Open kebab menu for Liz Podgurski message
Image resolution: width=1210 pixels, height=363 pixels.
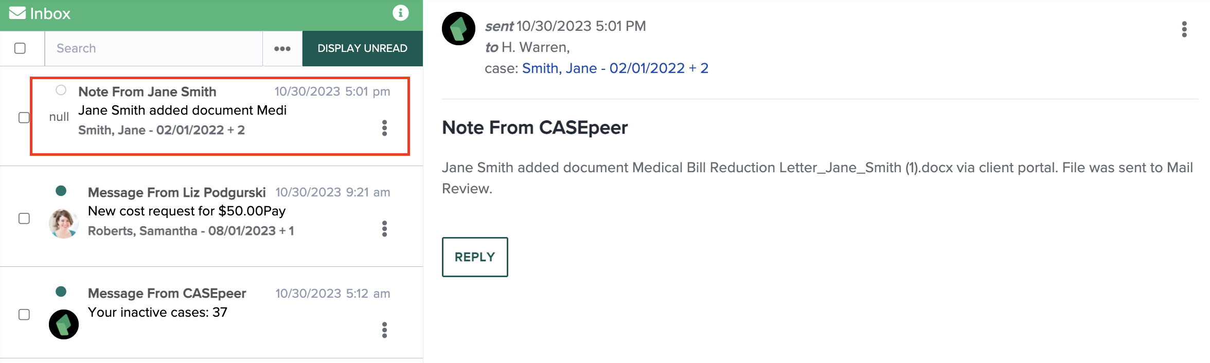pyautogui.click(x=384, y=229)
